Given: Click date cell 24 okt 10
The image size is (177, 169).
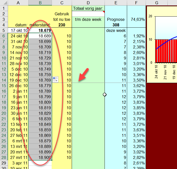Looking at the screenshot, I should 18,36.
